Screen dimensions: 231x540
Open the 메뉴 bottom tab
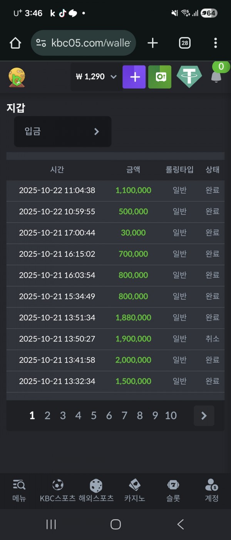[x=19, y=490]
